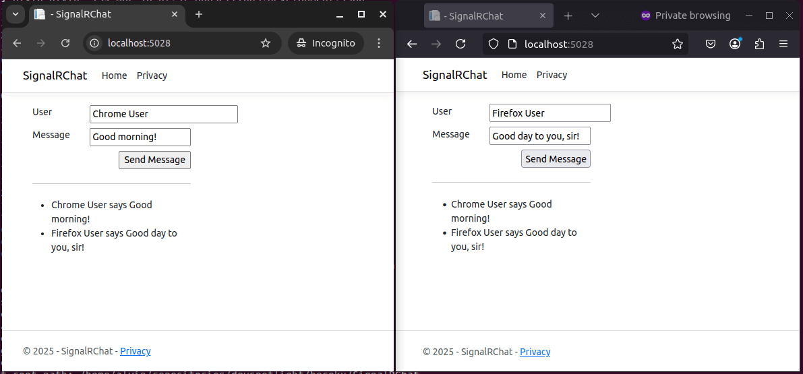Open a new tab in Chrome
This screenshot has height=374, width=803.
click(x=199, y=14)
